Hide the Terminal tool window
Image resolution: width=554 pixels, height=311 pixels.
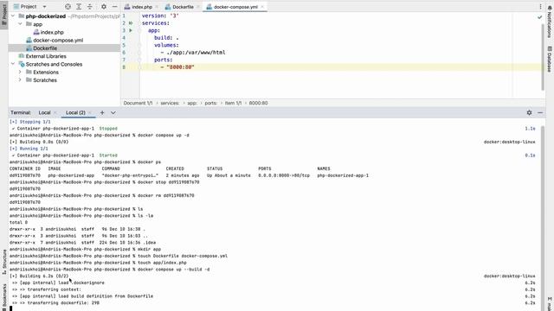540,112
